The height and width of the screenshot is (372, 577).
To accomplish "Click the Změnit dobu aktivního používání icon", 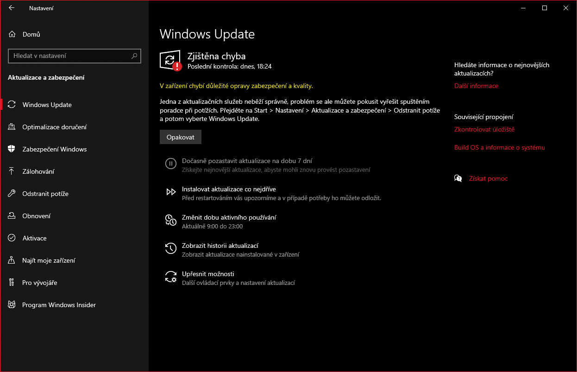I will [x=170, y=221].
